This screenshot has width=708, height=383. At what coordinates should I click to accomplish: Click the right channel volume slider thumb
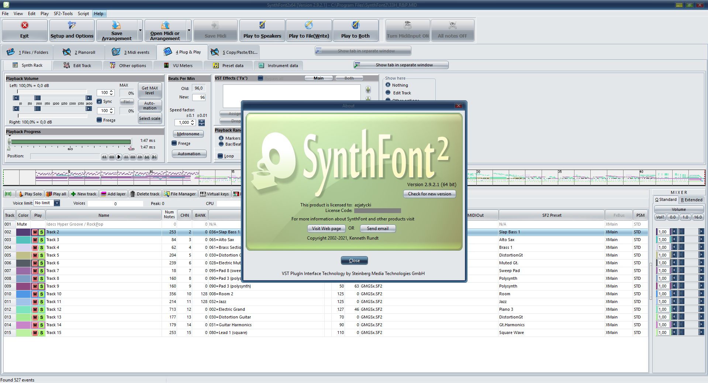(37, 109)
